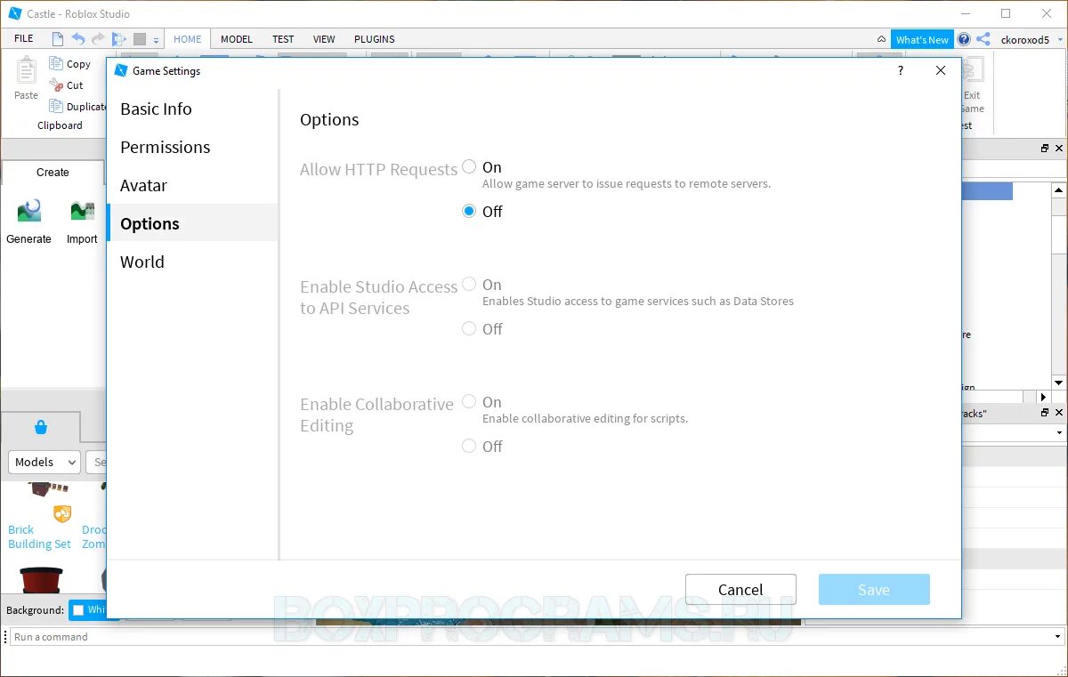Viewport: 1068px width, 677px height.
Task: Open the command bar history dropdown arrow
Action: tap(1057, 637)
